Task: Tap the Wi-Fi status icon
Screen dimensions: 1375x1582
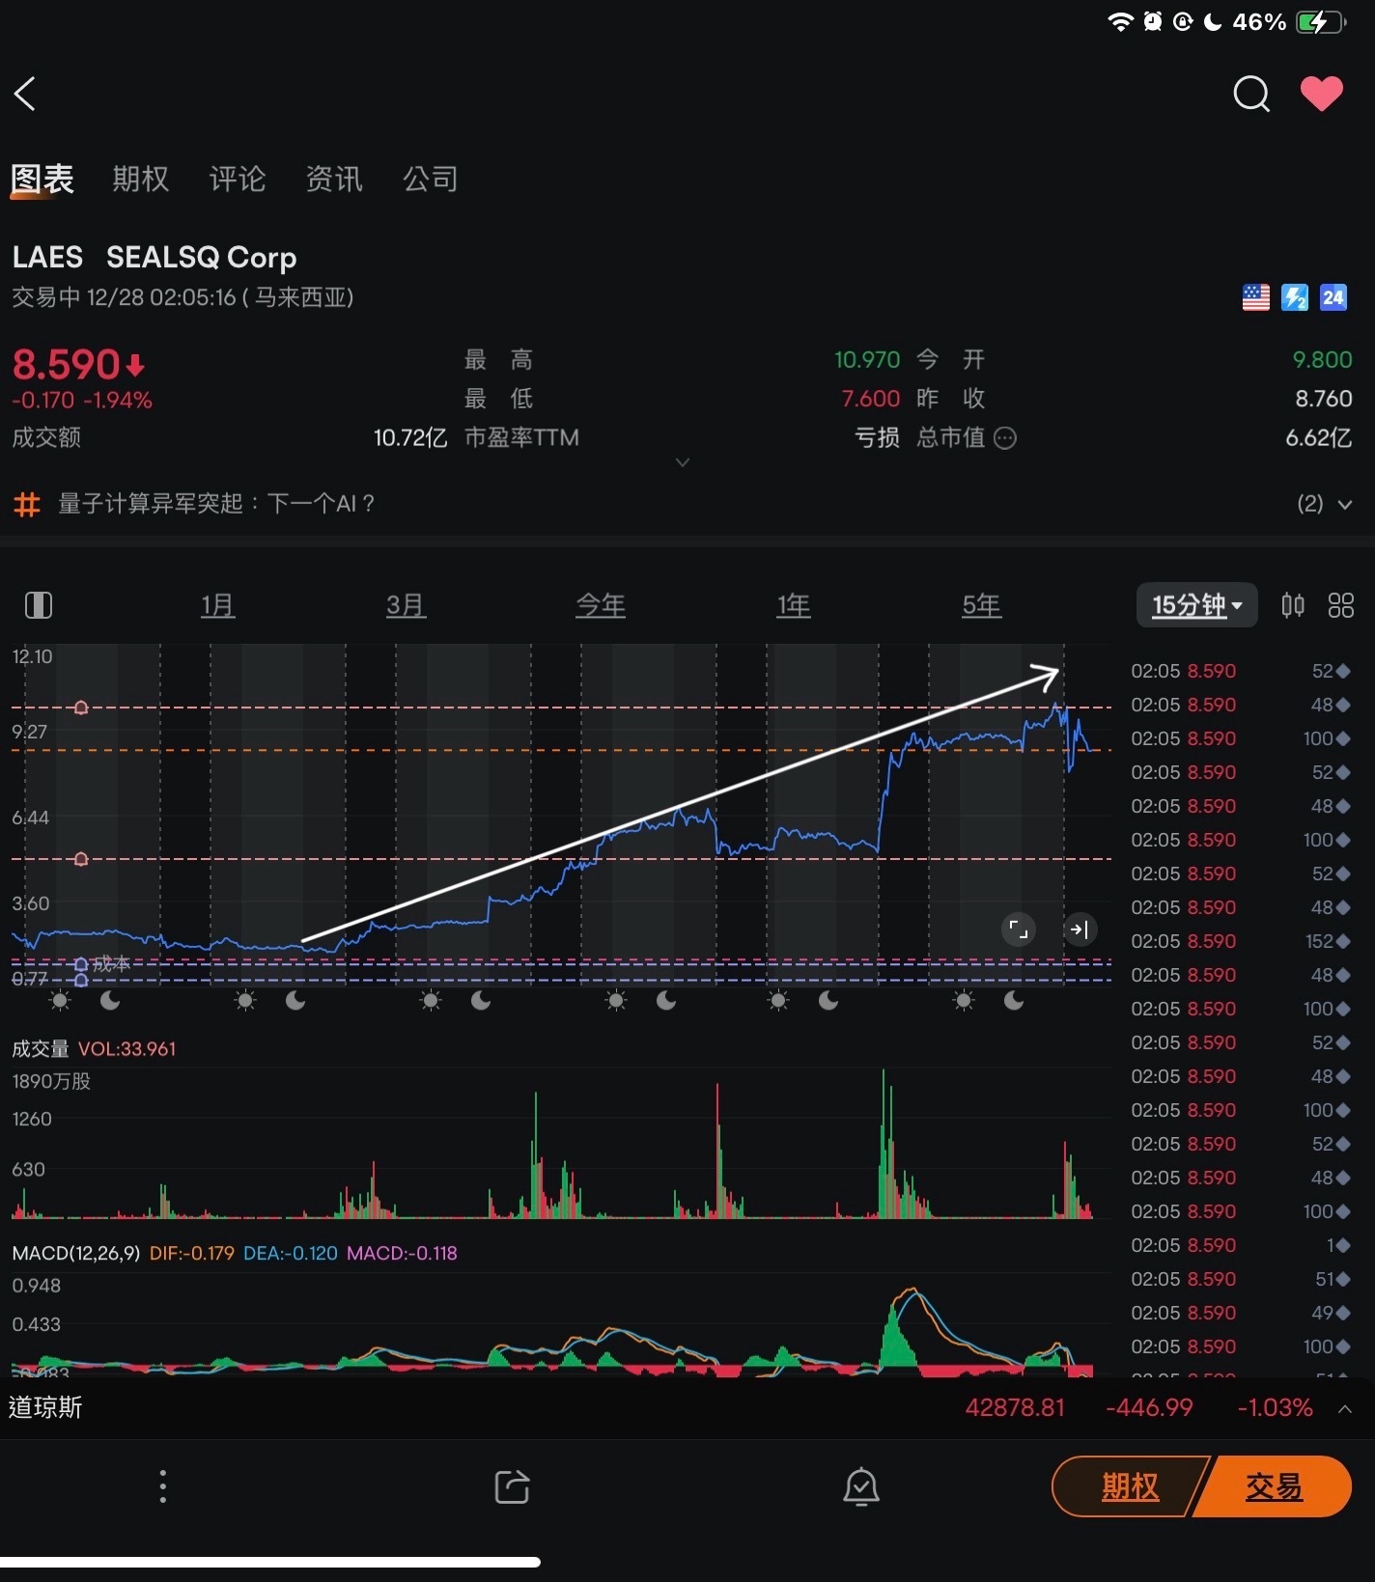Action: (1120, 21)
